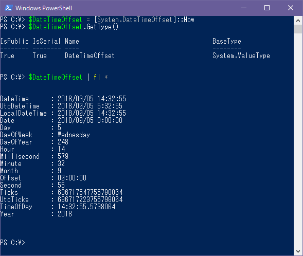Click the fl * command text
303x256 pixels.
pos(101,77)
